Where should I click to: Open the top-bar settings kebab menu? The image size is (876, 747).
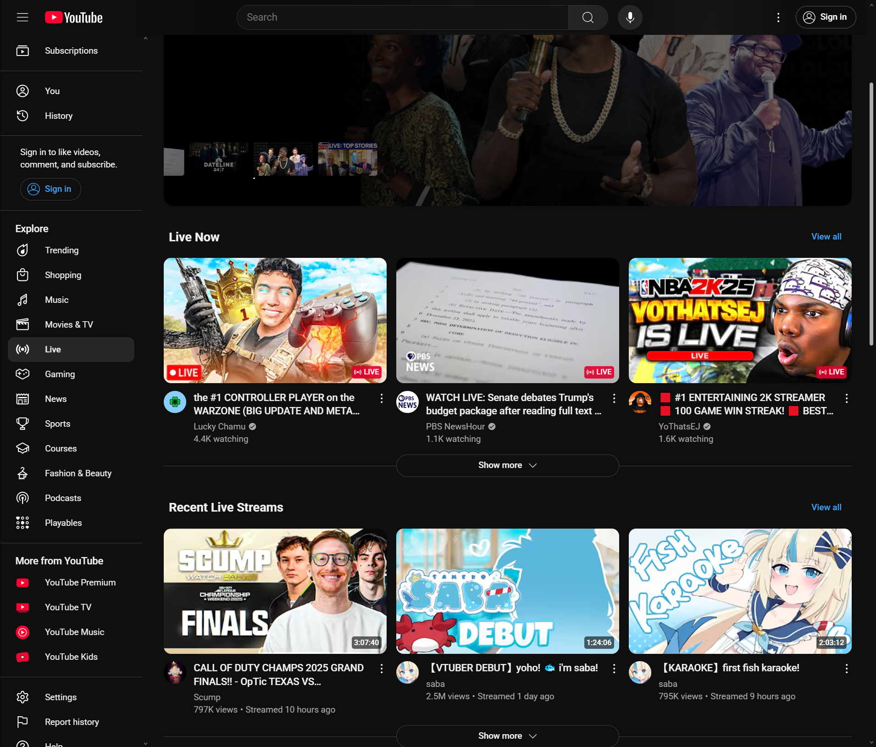click(778, 17)
